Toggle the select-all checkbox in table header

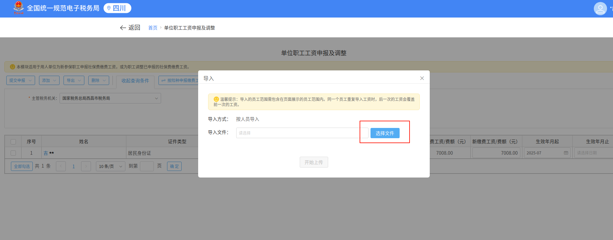tap(13, 142)
